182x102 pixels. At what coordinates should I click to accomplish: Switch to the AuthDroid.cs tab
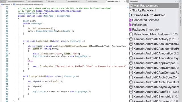click(92, 1)
